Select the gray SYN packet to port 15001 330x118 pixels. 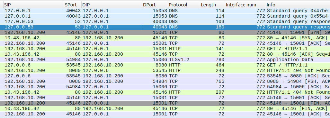tap(165, 33)
